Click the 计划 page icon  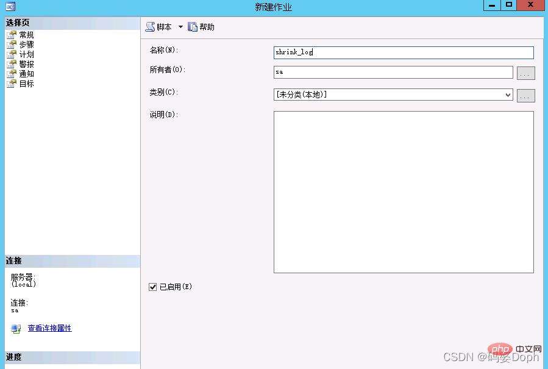(x=11, y=54)
